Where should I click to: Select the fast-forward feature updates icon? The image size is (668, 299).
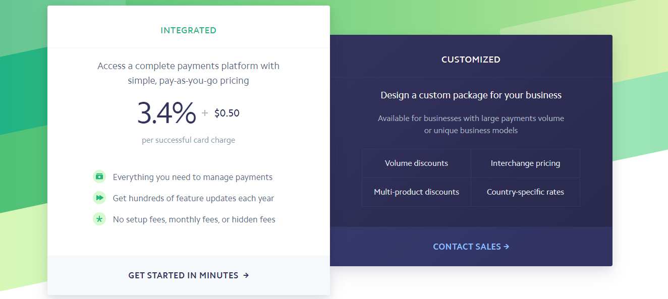click(x=99, y=198)
